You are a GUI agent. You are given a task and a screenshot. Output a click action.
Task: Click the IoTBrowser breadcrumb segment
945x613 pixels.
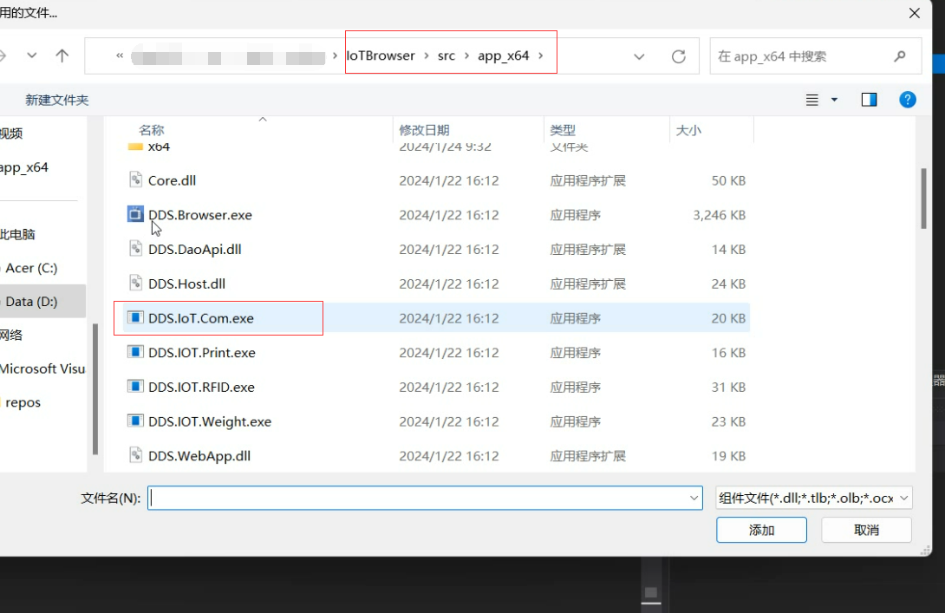(381, 55)
